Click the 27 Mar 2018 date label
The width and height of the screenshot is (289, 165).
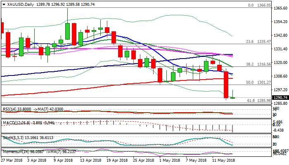pos(11,161)
